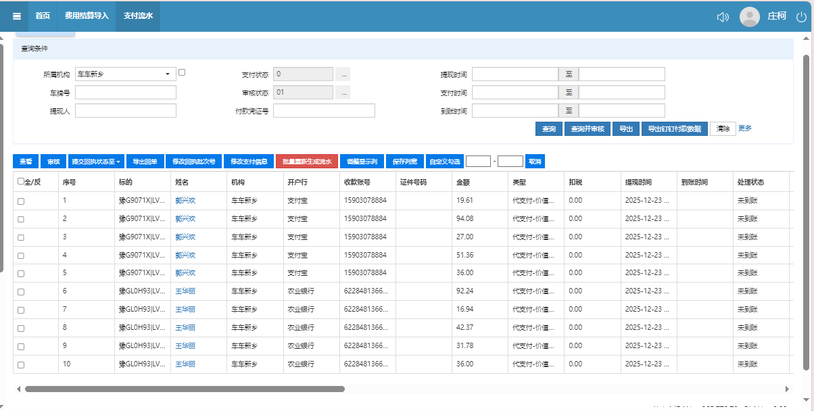Expand the 提交回执状态至 dropdown button
This screenshot has height=411, width=814.
96,162
